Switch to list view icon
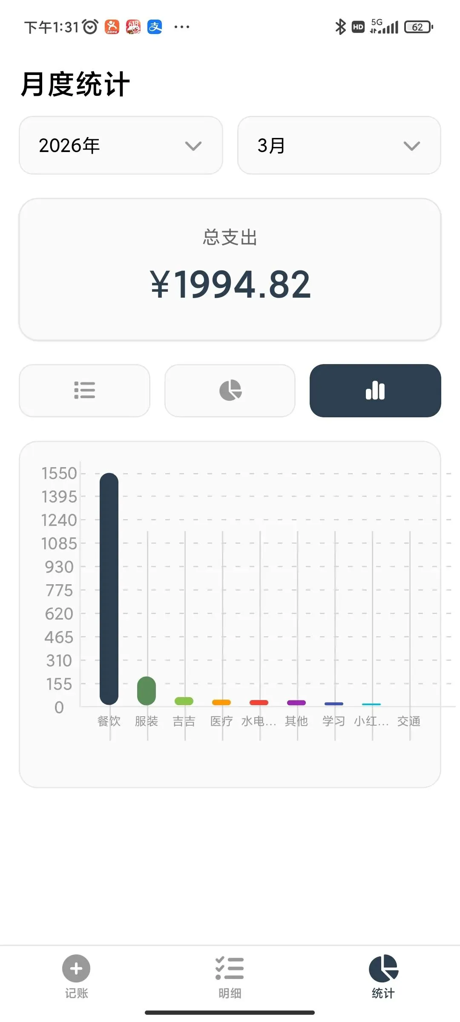Screen dimensions: 460x1022 84,390
